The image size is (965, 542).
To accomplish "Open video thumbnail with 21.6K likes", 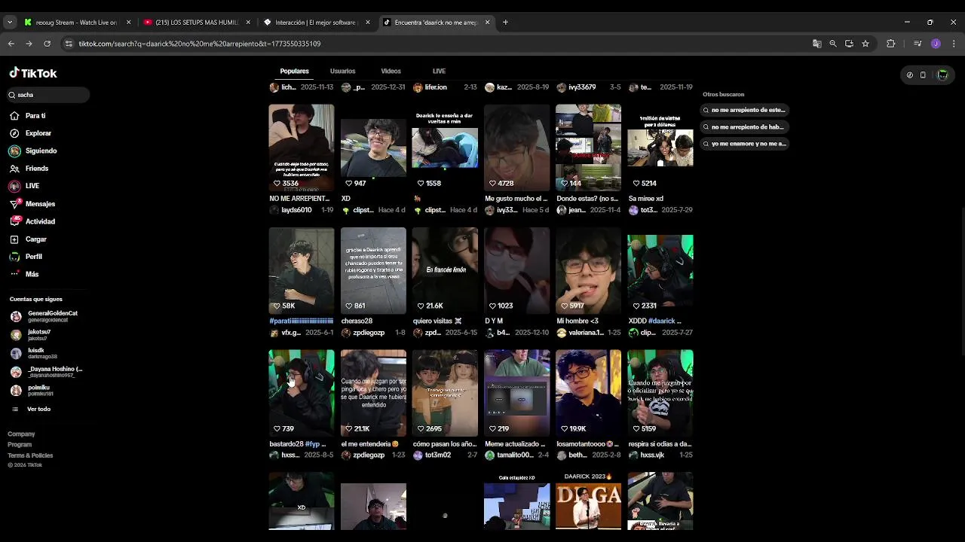I will tap(445, 270).
